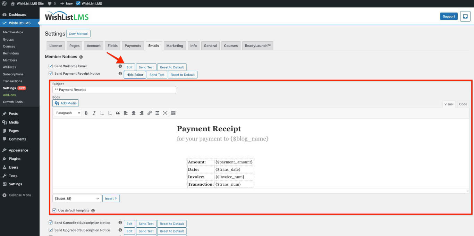Open the User Manual link

point(78,34)
